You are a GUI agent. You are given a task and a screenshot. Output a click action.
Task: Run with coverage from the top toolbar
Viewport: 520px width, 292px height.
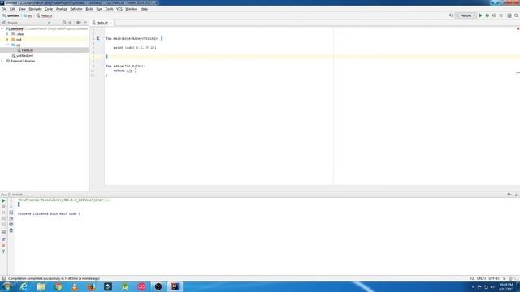tap(494, 15)
